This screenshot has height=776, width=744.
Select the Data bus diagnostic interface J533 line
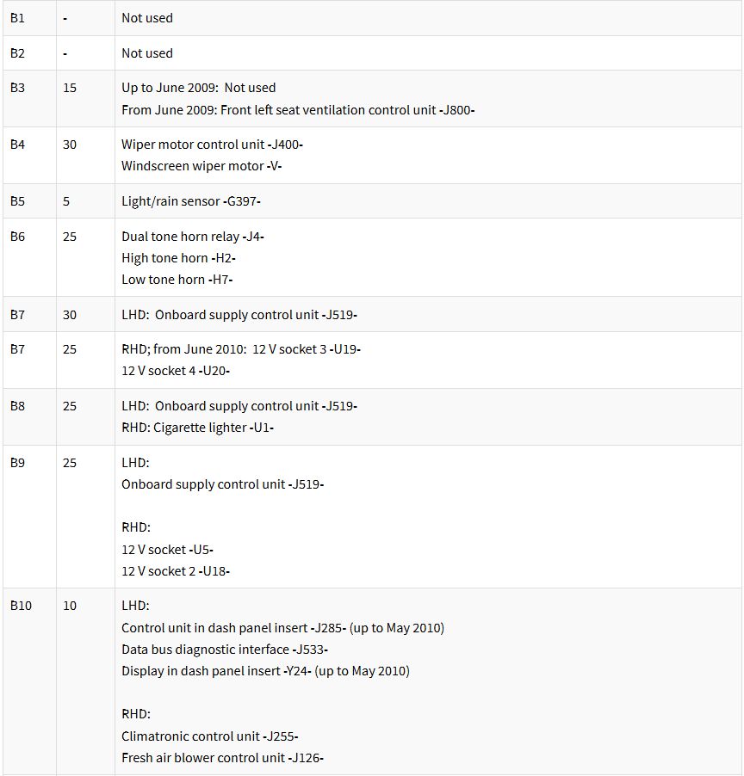tap(225, 650)
